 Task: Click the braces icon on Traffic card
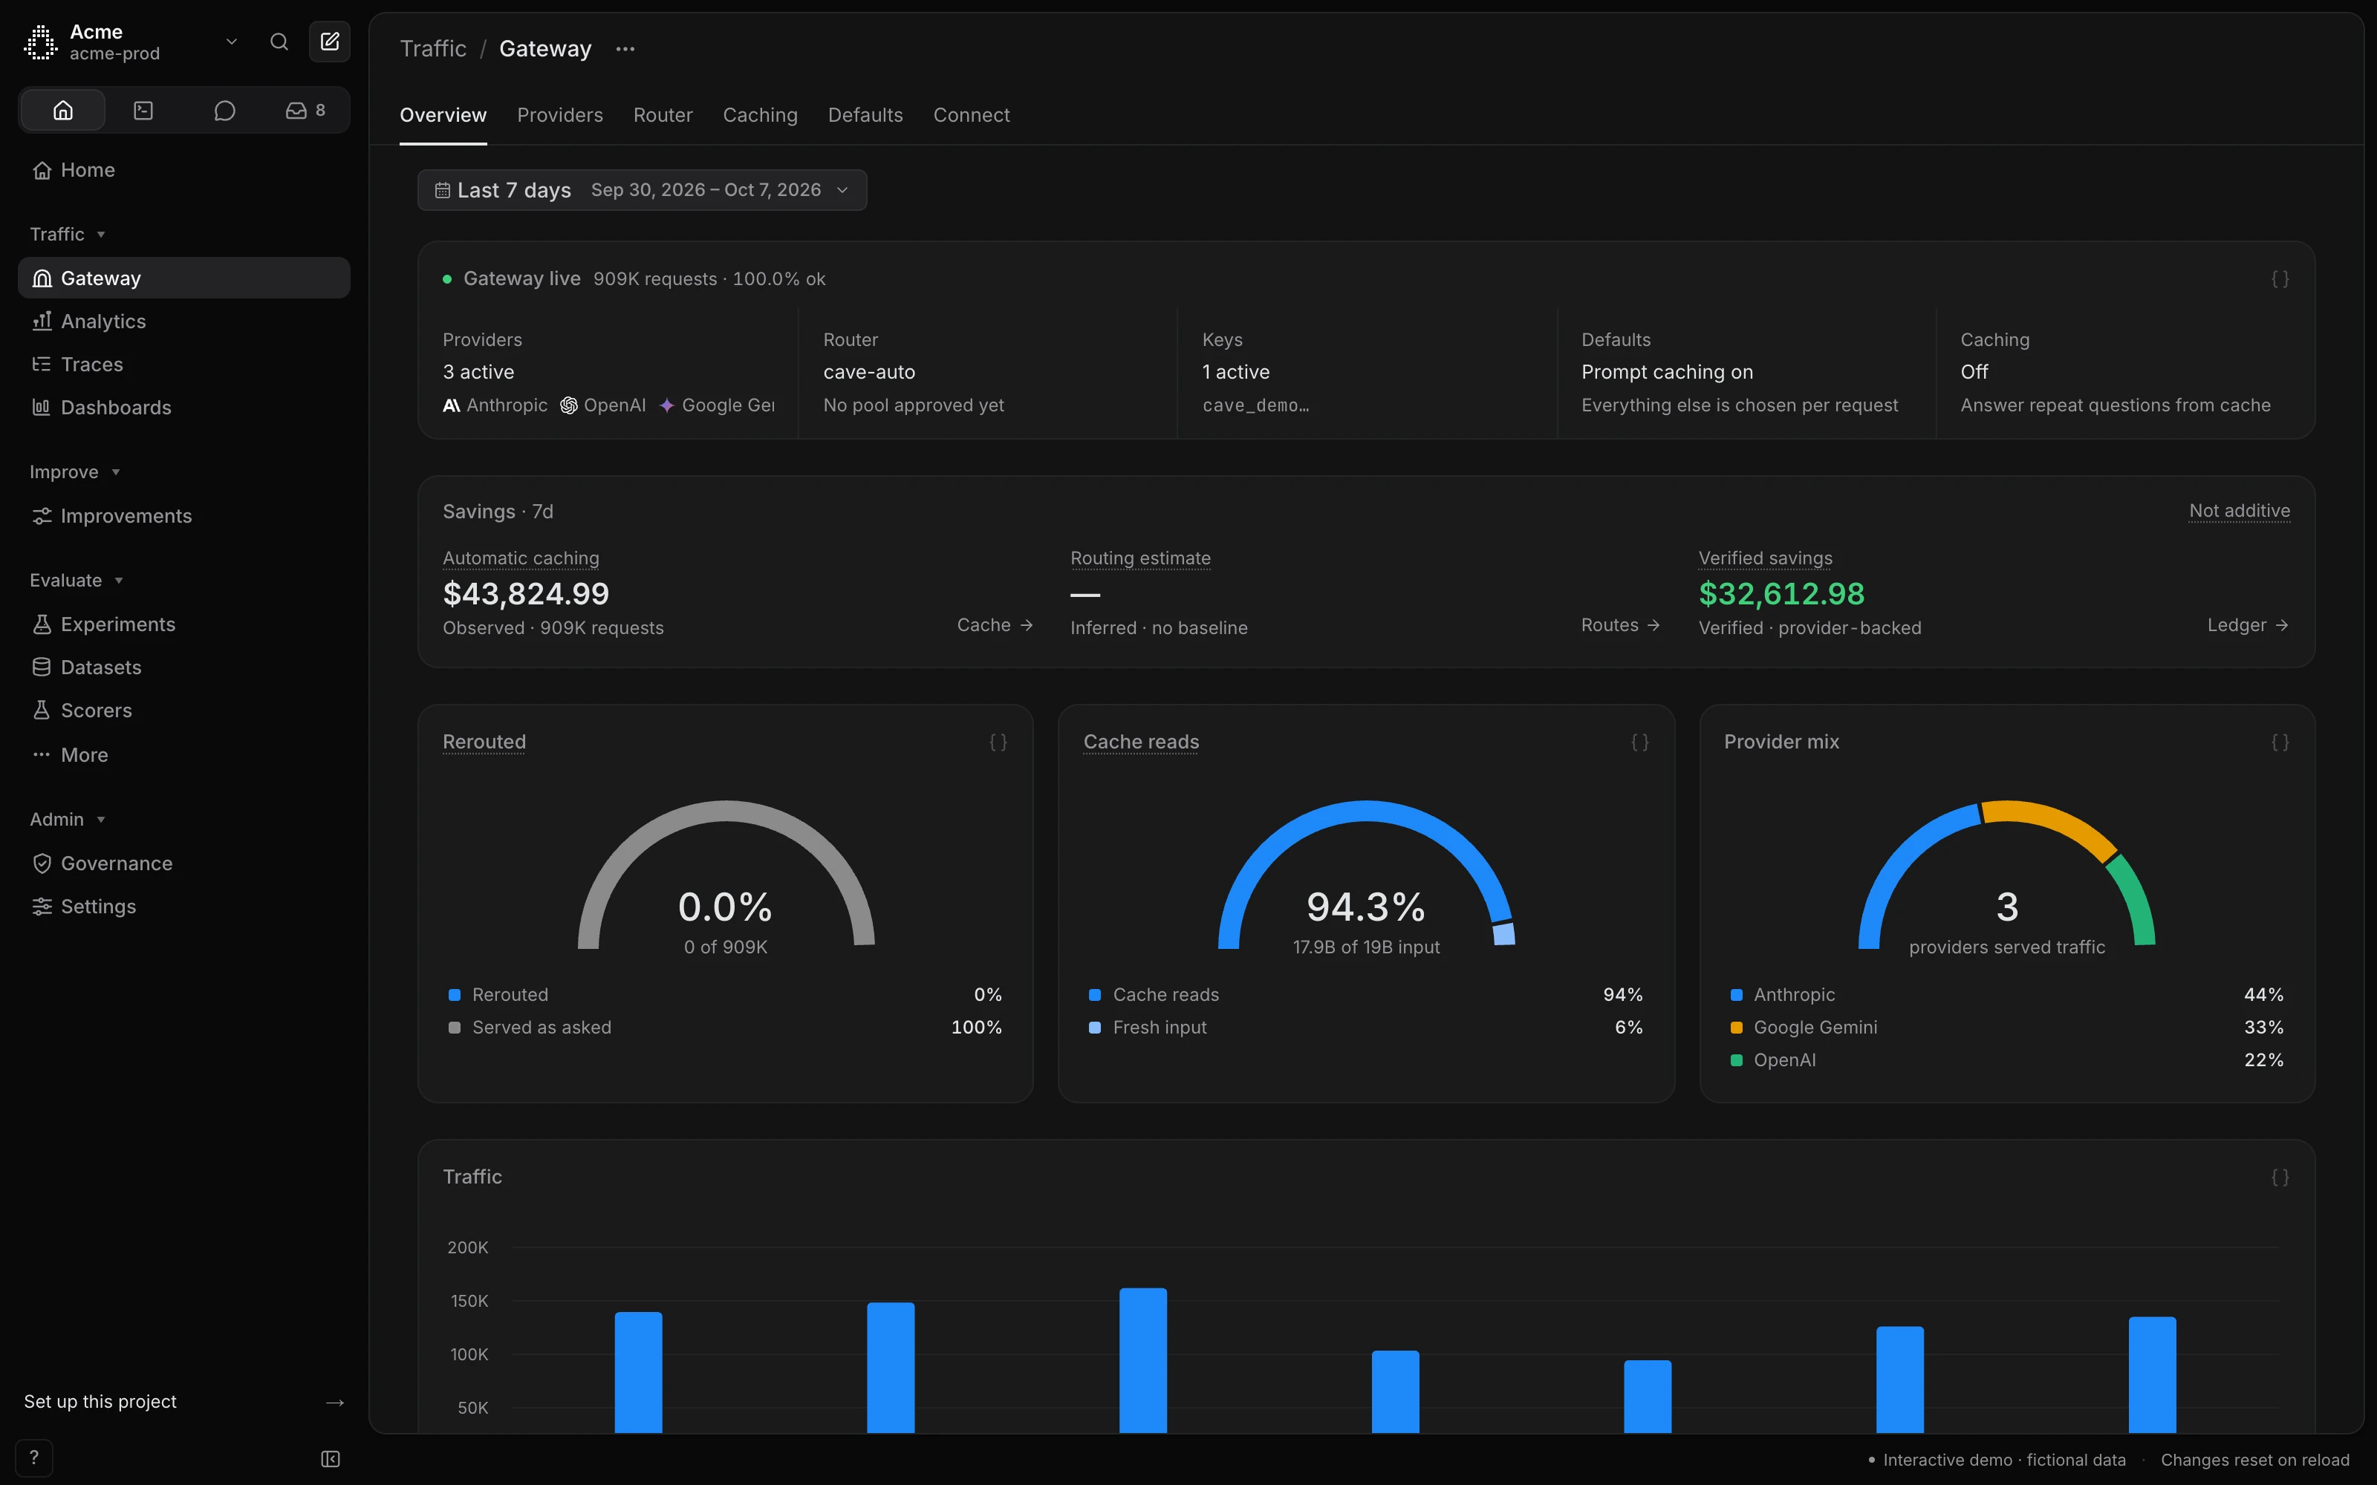(x=2280, y=1177)
